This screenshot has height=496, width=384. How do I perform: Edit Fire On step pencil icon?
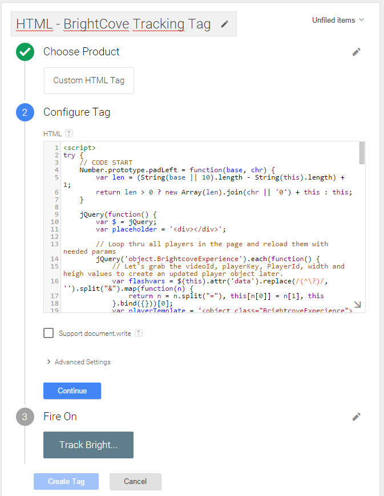click(x=357, y=417)
